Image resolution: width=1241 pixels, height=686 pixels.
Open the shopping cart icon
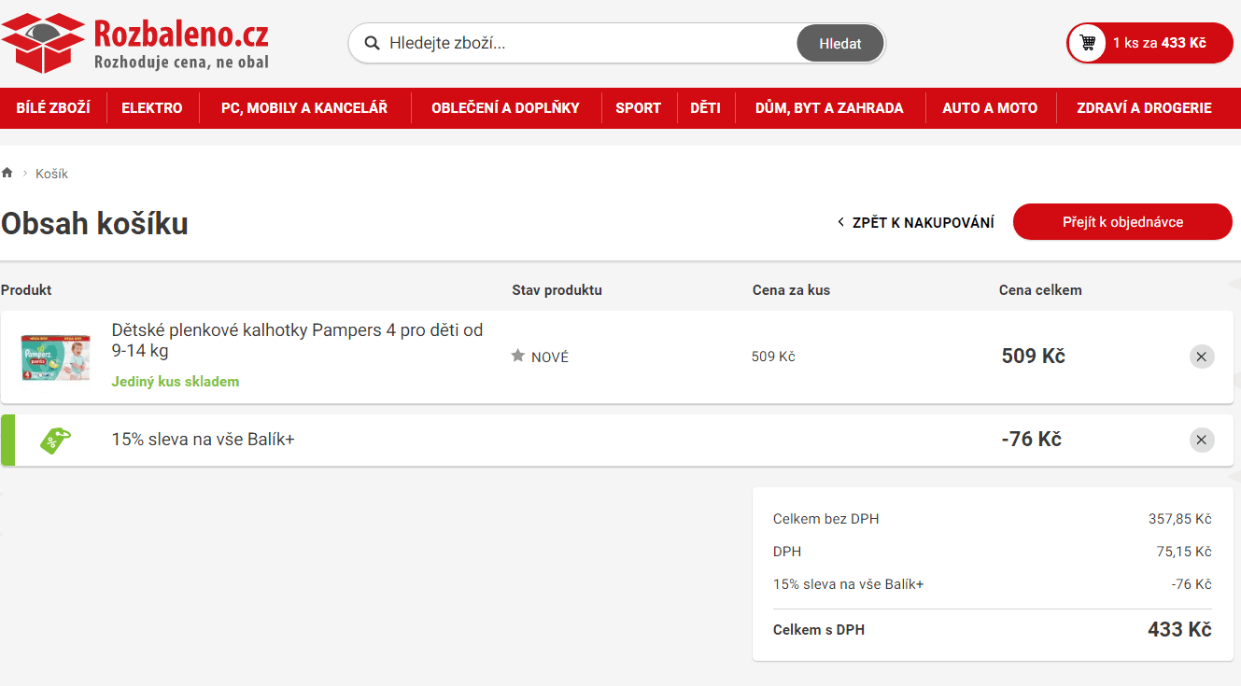point(1087,43)
